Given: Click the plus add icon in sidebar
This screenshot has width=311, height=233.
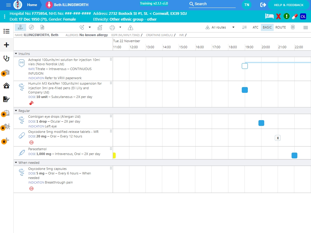Looking at the screenshot, I should (7, 45).
